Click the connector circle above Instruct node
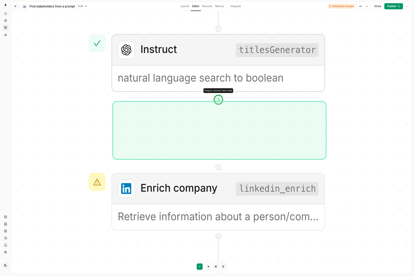The height and width of the screenshot is (276, 414). point(218,29)
